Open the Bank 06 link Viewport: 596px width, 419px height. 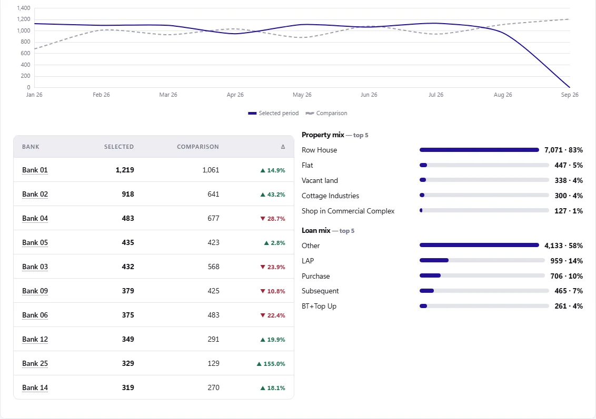pyautogui.click(x=35, y=315)
